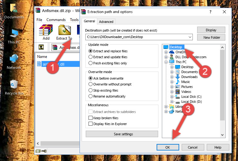
Task: Click the up one level folder icon
Action: (x=41, y=47)
